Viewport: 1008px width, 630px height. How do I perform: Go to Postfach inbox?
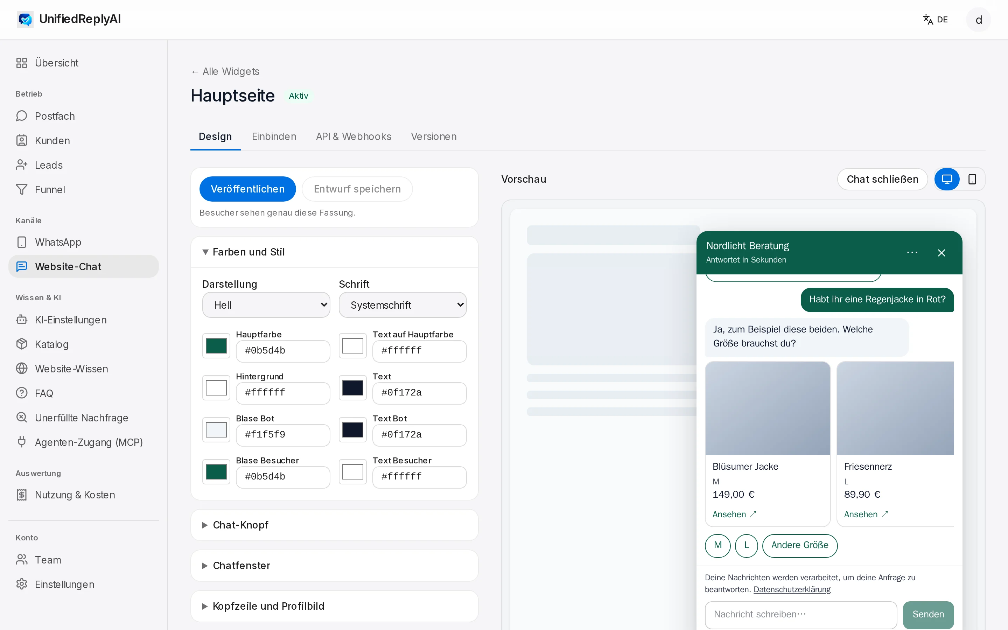pyautogui.click(x=83, y=116)
